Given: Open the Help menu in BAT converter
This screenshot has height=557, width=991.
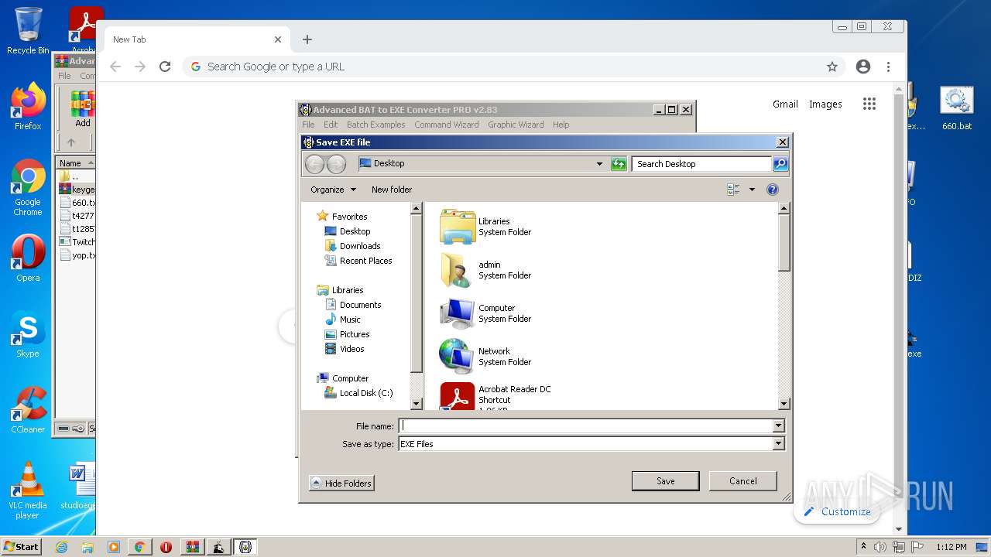Looking at the screenshot, I should pyautogui.click(x=561, y=125).
